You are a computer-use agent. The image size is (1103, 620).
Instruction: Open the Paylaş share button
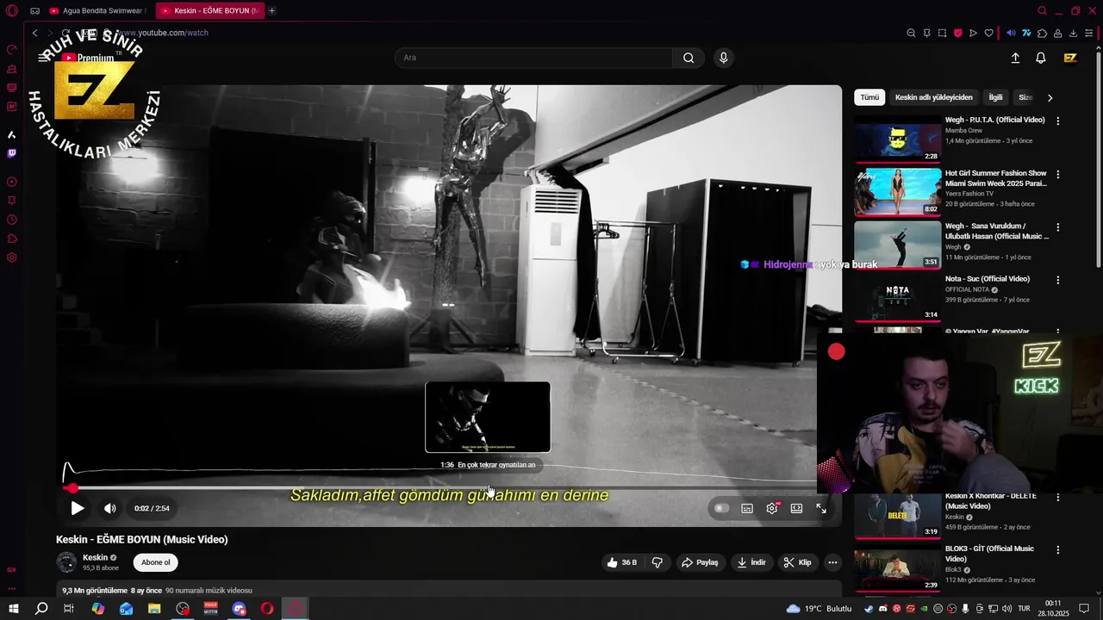[700, 562]
